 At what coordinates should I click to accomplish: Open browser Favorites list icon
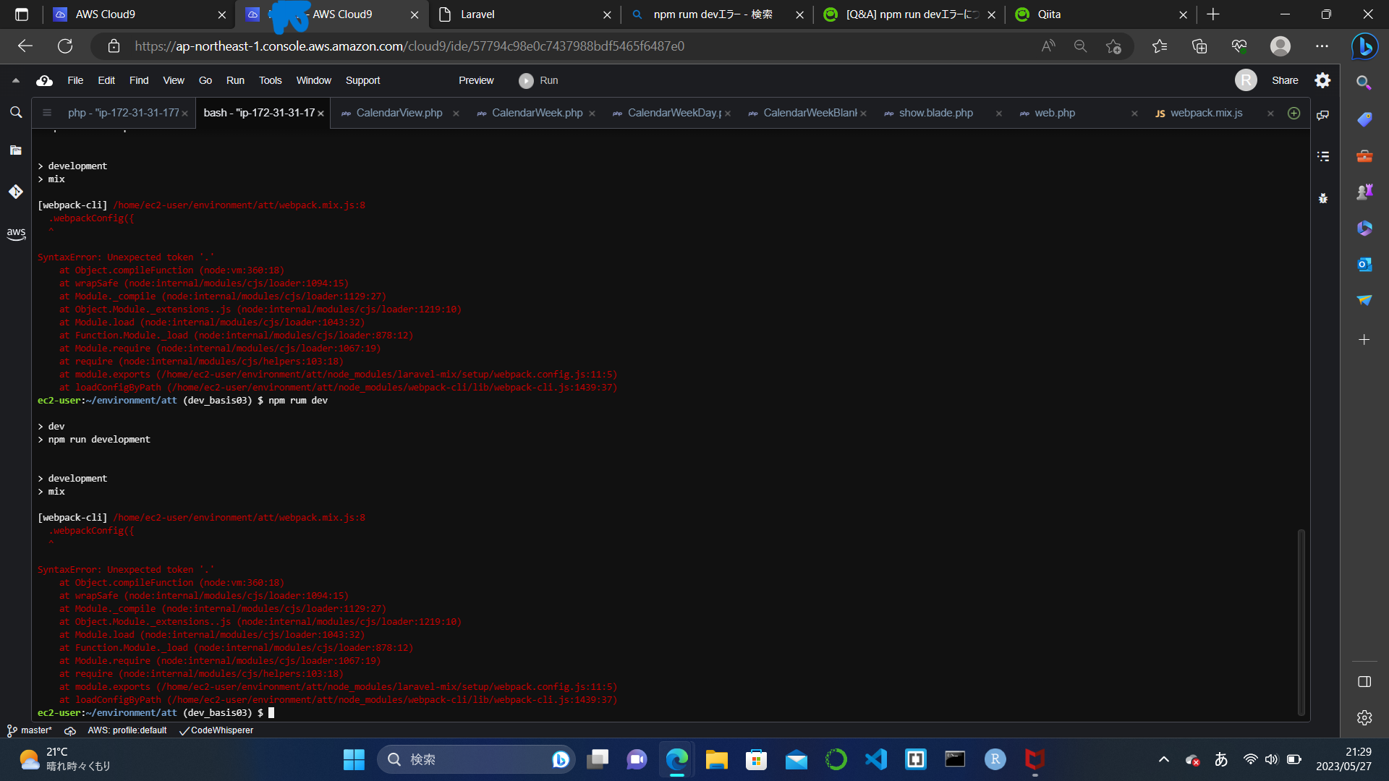pyautogui.click(x=1160, y=46)
